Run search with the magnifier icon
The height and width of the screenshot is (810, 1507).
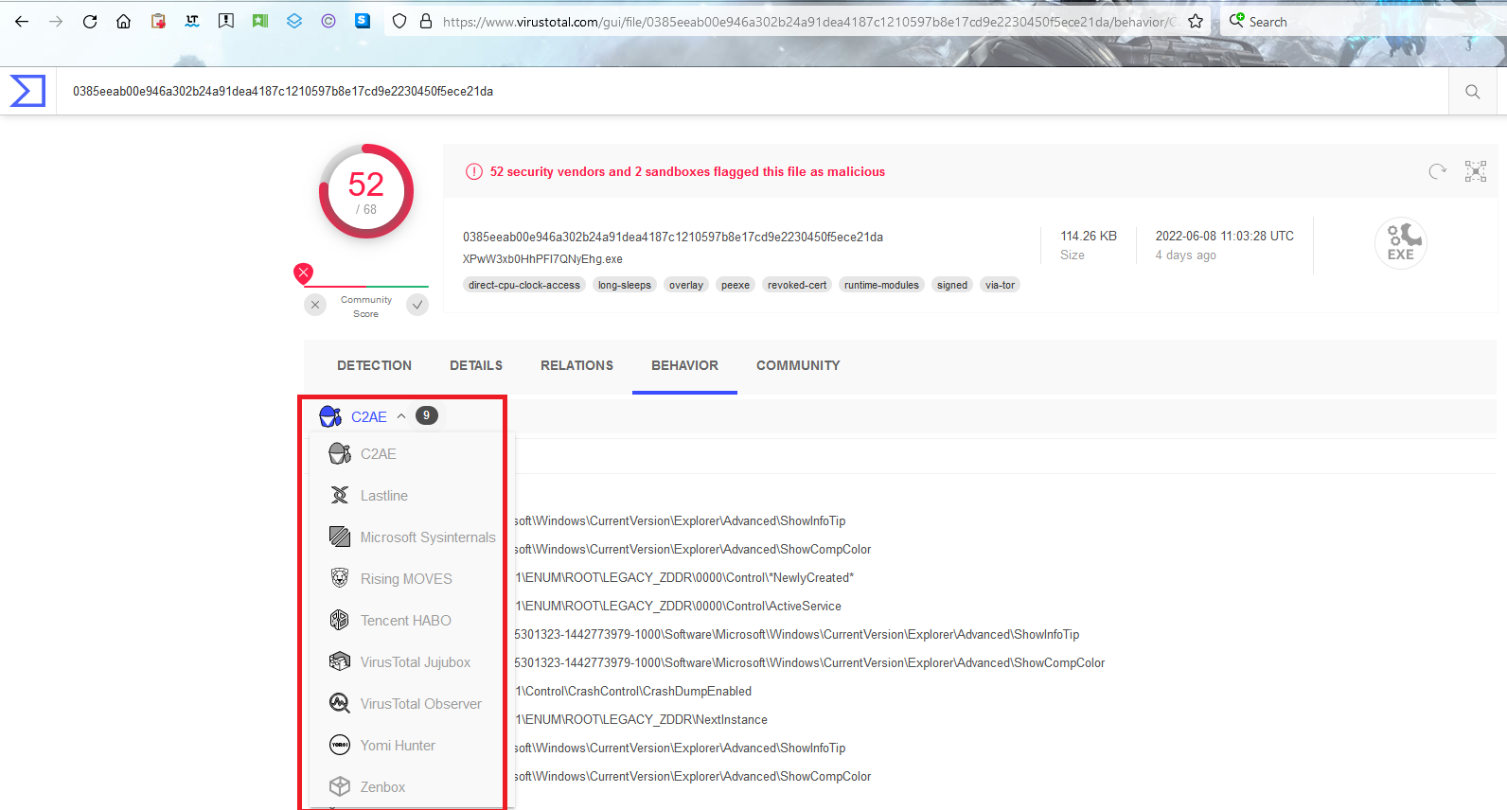pyautogui.click(x=1473, y=92)
